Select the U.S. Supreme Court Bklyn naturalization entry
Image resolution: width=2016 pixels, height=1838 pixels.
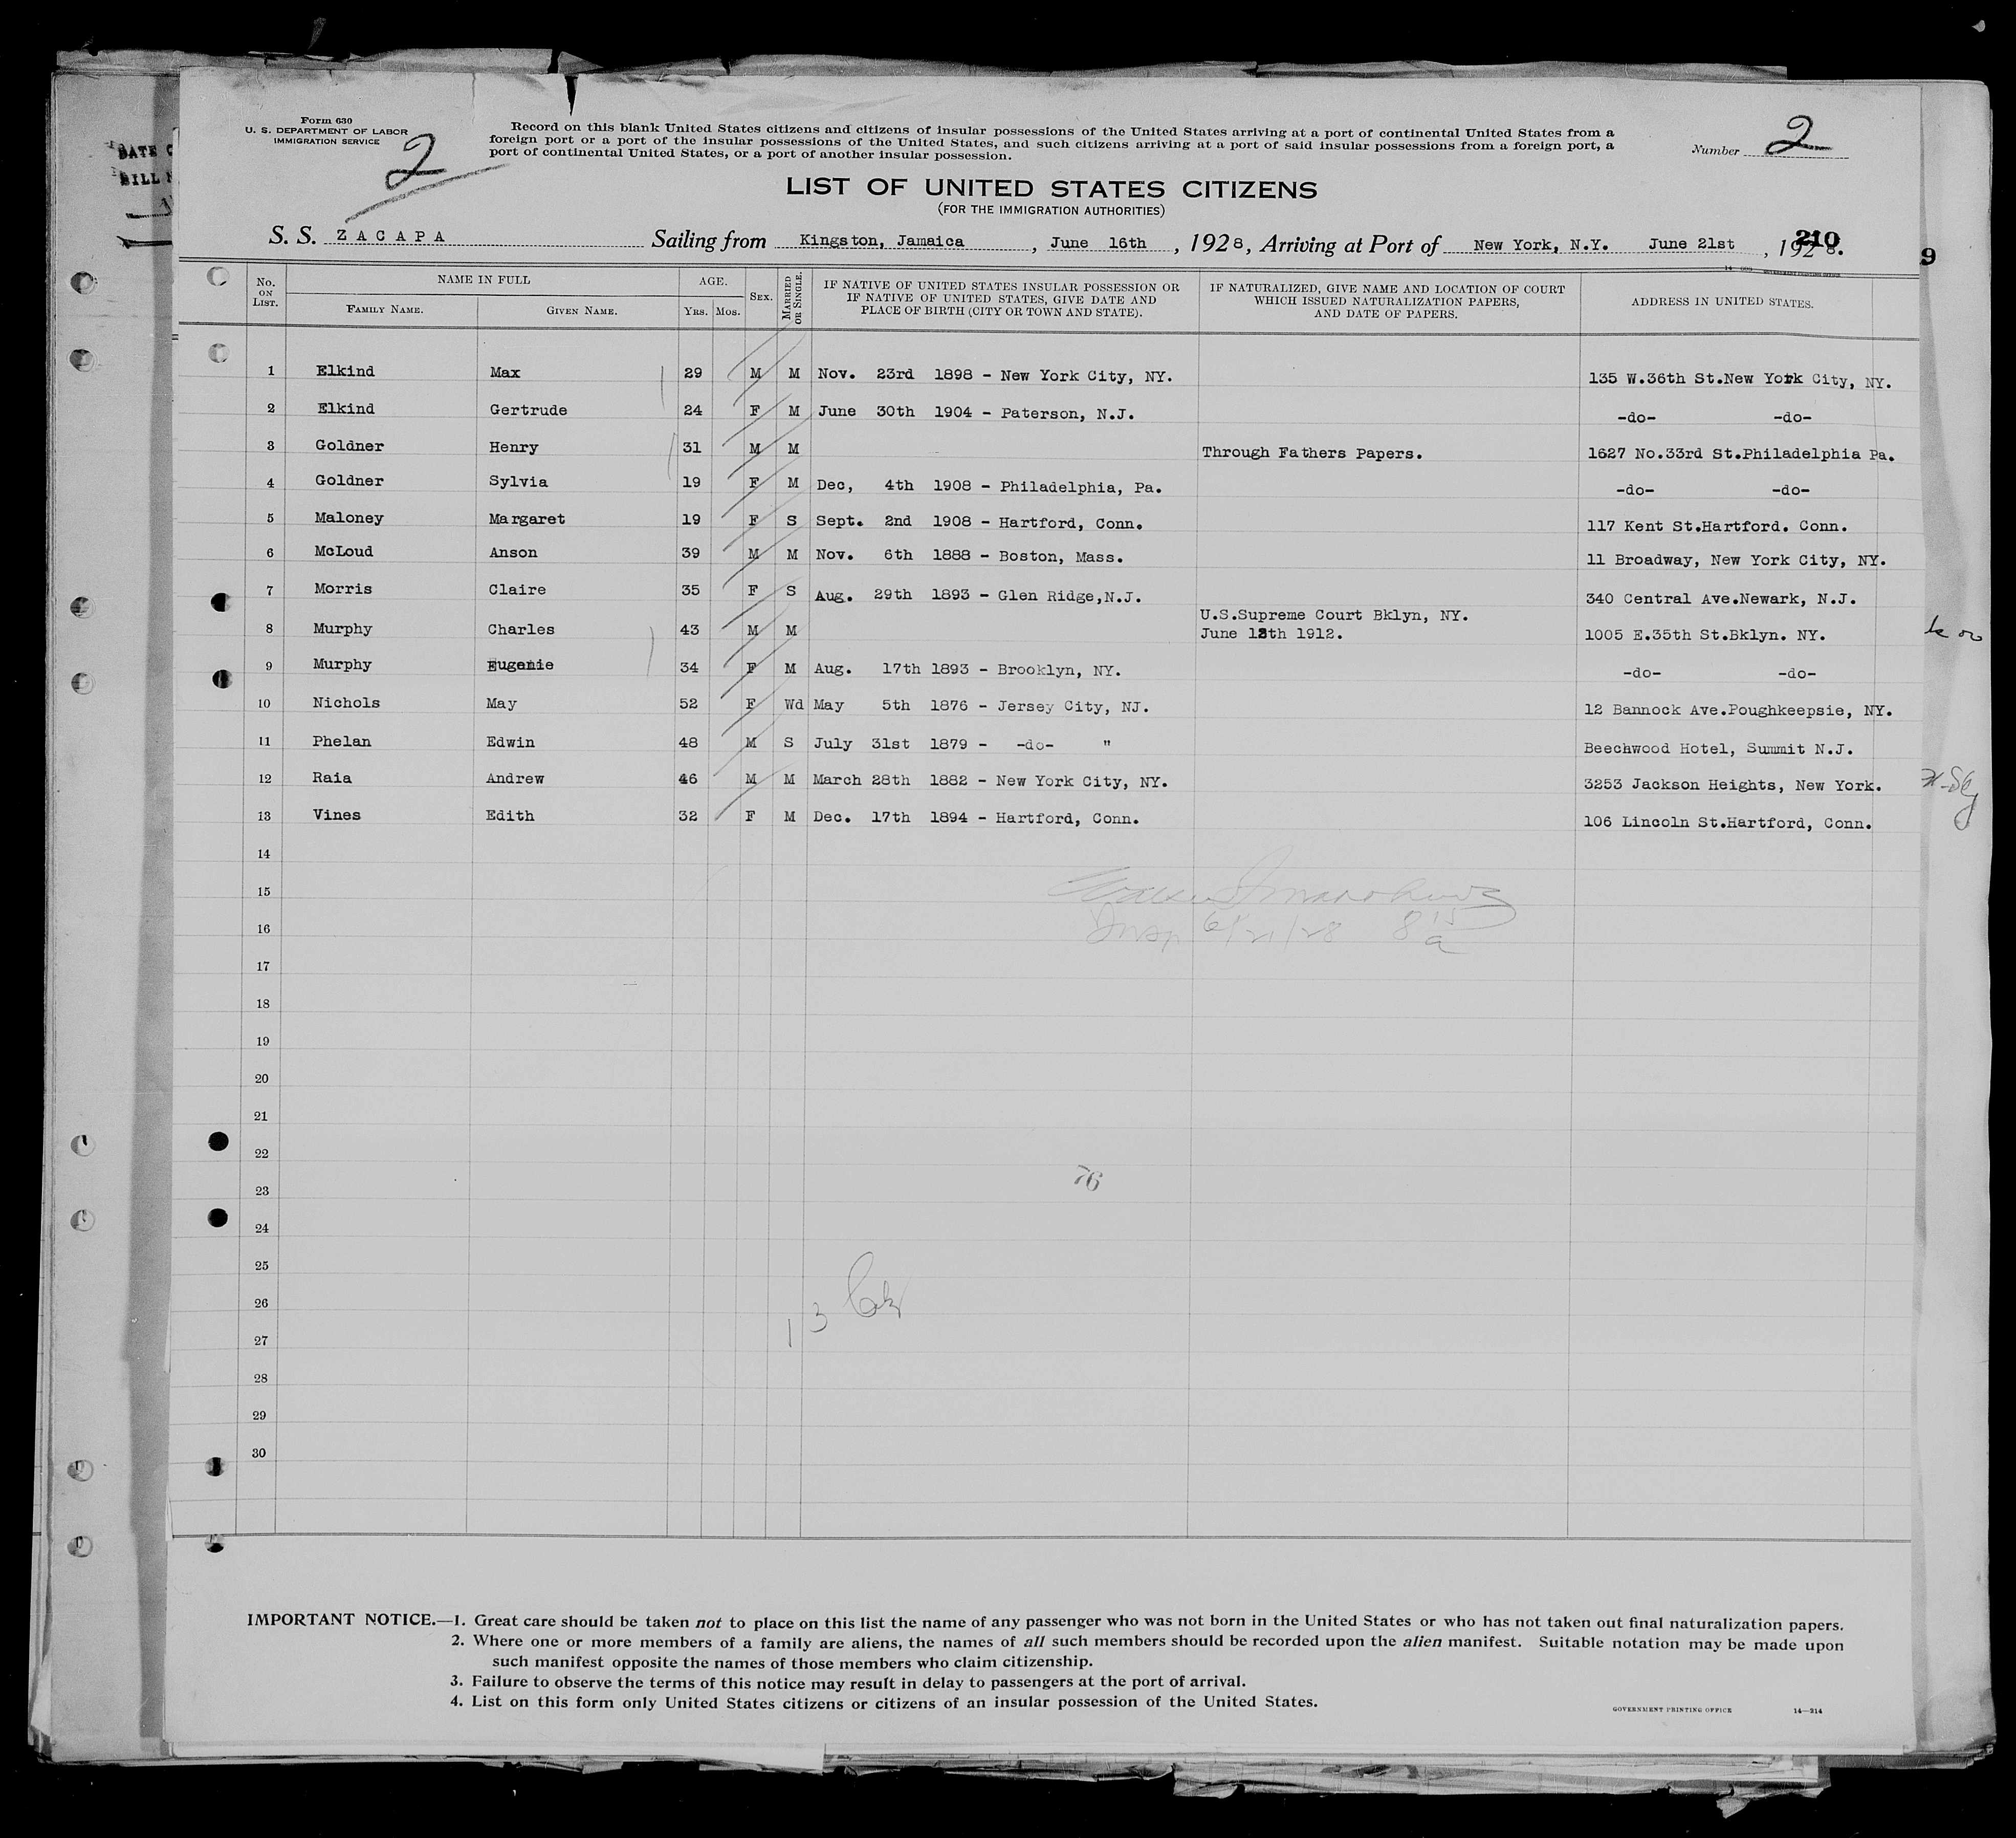pos(1334,625)
